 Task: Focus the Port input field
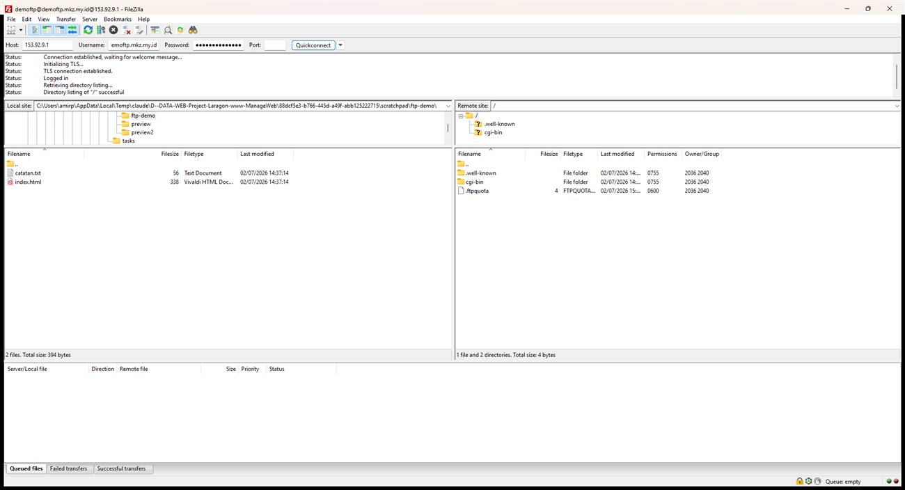pyautogui.click(x=275, y=45)
